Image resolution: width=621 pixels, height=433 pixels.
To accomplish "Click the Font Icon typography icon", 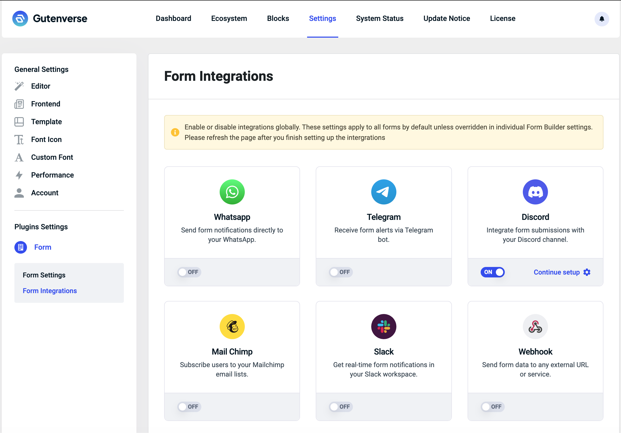I will point(19,140).
